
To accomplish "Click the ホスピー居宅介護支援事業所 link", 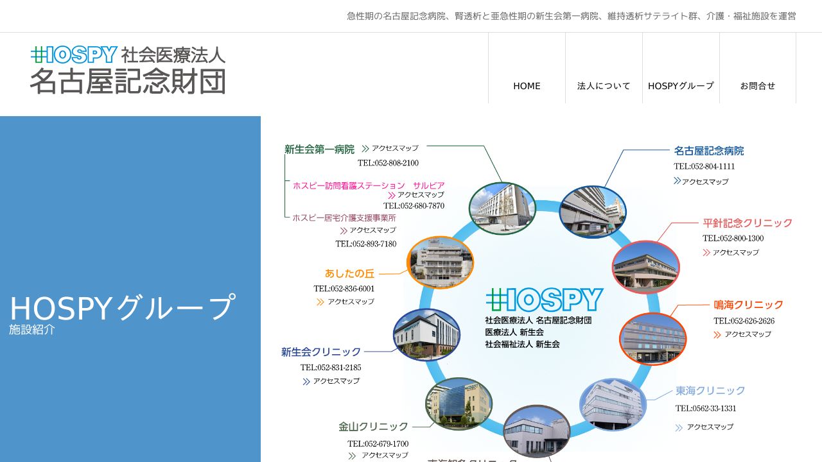I will tap(344, 218).
